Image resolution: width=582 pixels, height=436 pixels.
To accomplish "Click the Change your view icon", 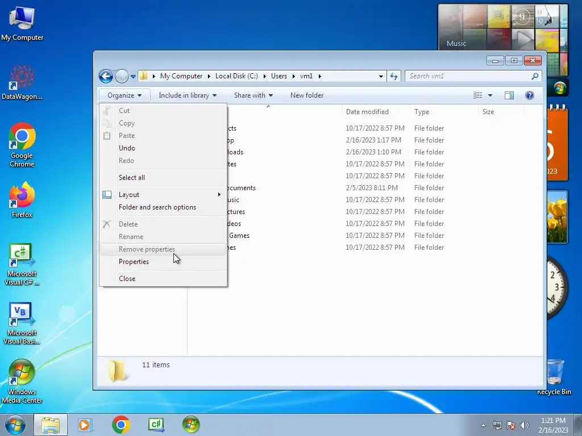I will tap(477, 95).
